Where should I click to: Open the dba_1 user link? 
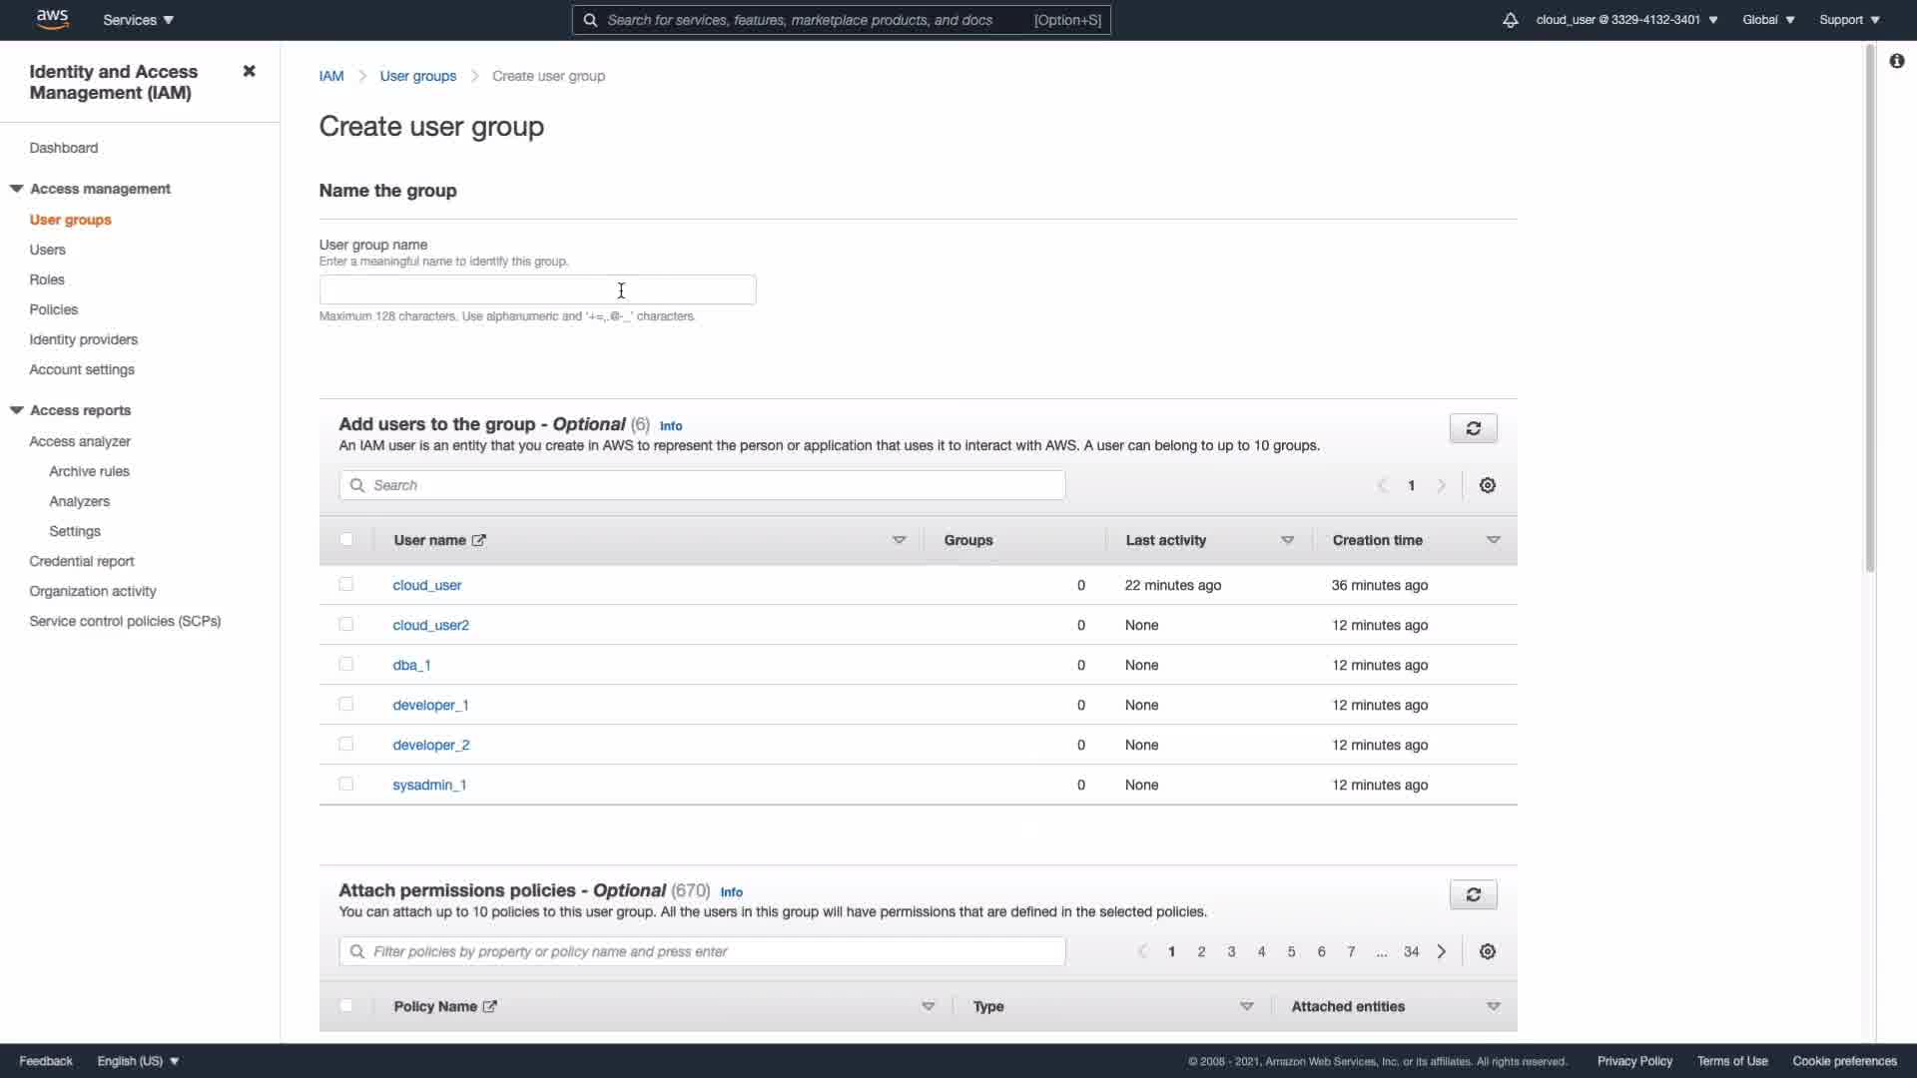(x=411, y=665)
